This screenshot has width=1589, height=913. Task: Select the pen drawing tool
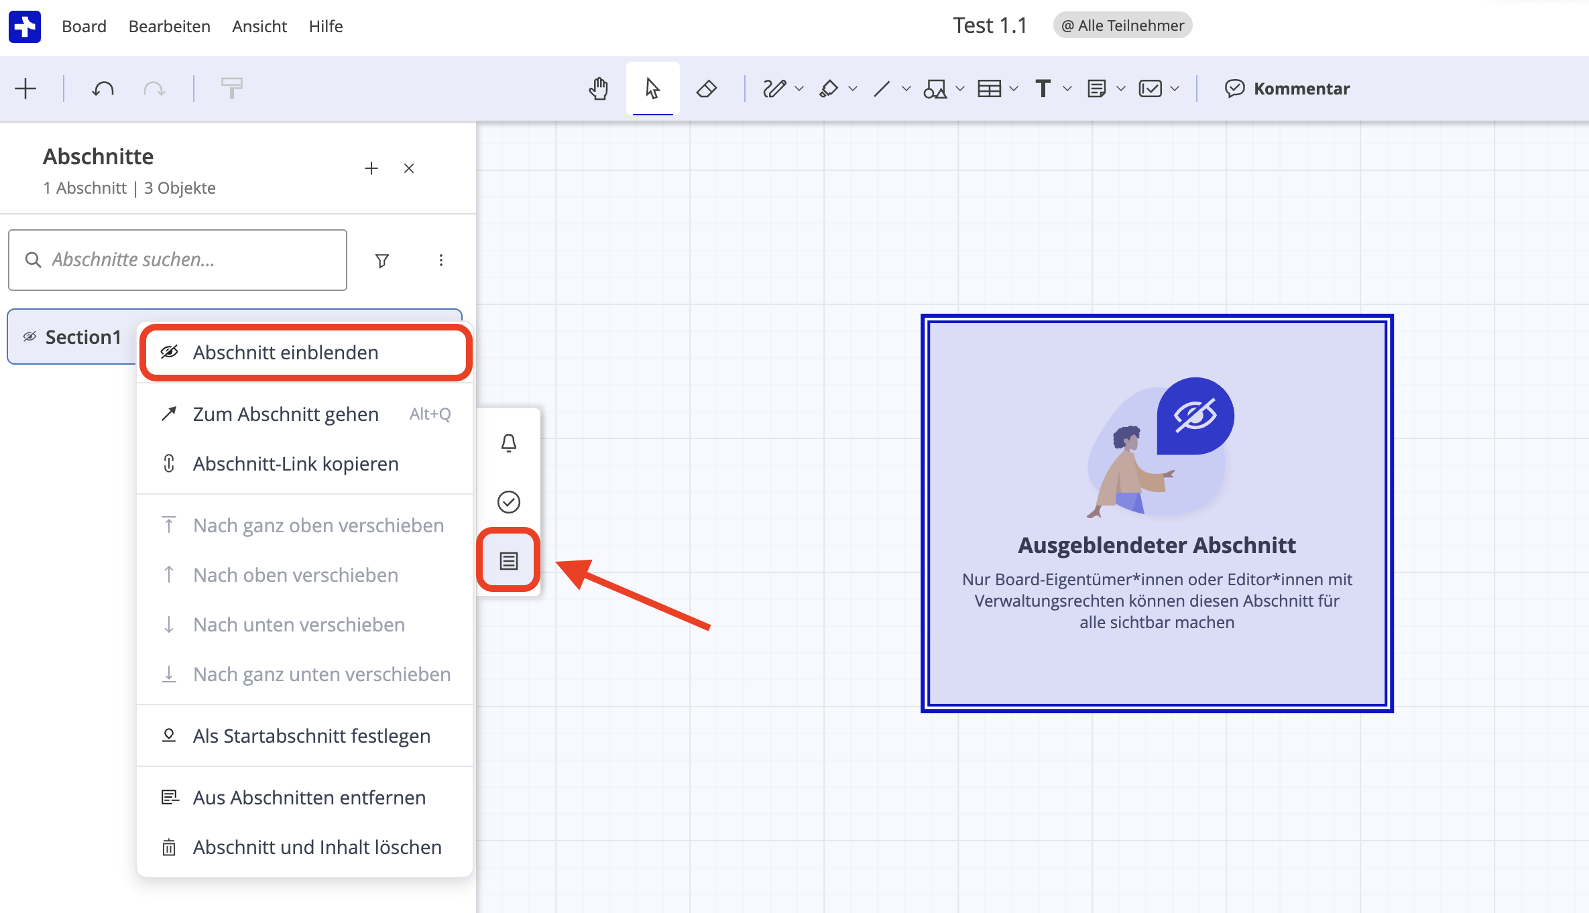click(774, 88)
